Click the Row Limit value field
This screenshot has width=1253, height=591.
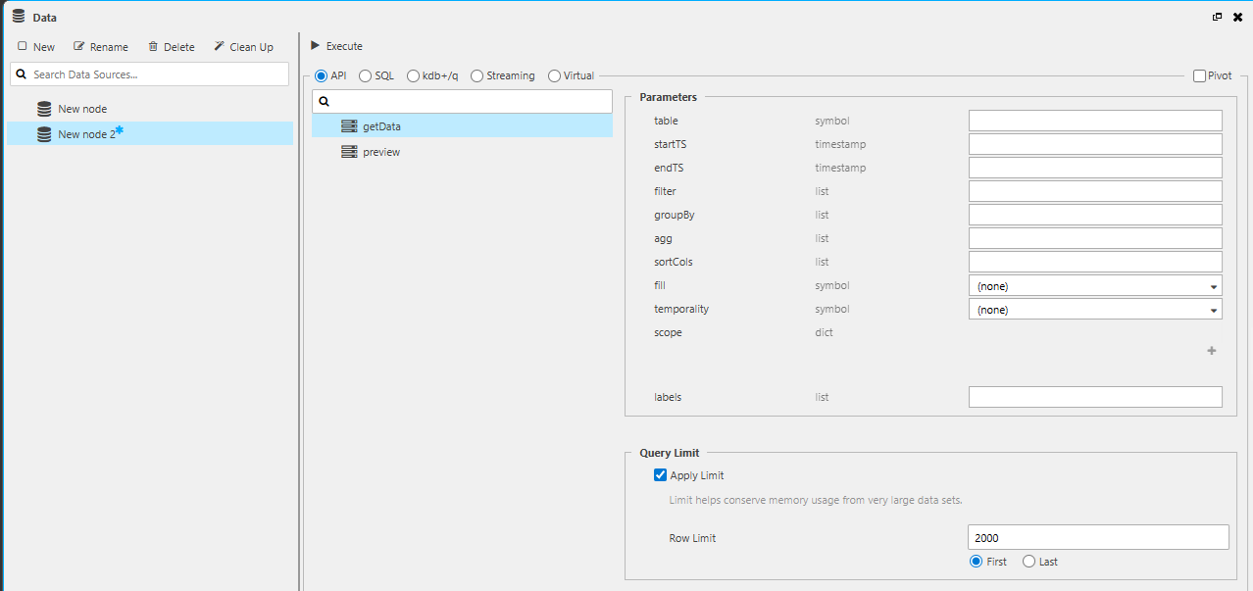tap(1098, 537)
